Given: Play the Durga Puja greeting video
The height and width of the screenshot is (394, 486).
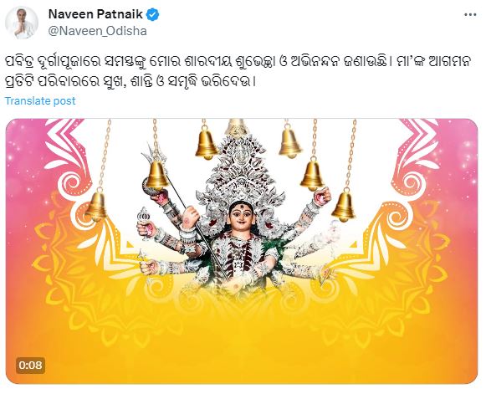Looking at the screenshot, I should click(242, 251).
